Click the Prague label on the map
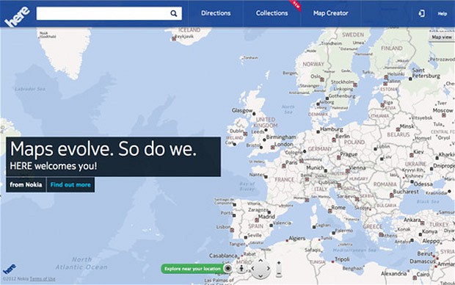The image size is (455, 285). 349,154
